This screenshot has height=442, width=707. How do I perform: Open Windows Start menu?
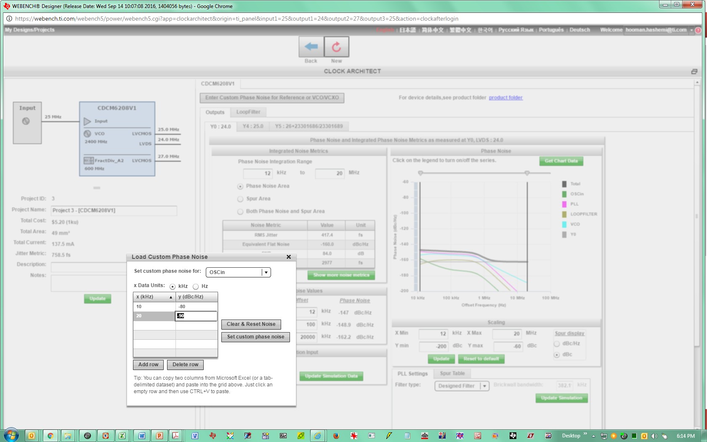coord(11,436)
